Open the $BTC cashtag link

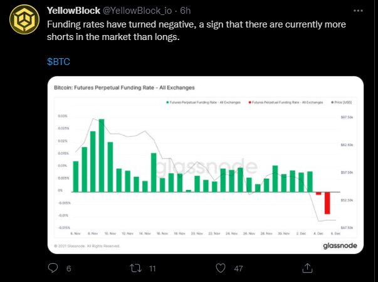point(58,62)
